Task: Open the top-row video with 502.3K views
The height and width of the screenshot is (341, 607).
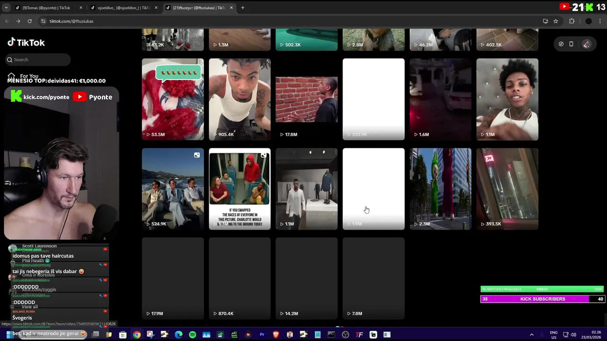Action: 306,40
